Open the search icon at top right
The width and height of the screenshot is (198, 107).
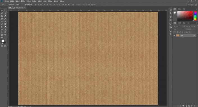(x=188, y=5)
